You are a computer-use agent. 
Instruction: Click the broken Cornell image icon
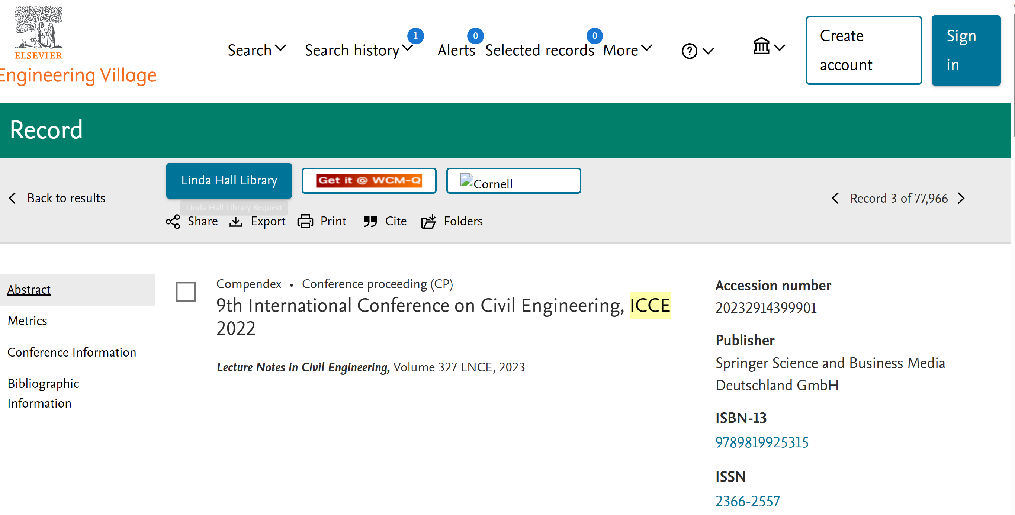point(466,180)
